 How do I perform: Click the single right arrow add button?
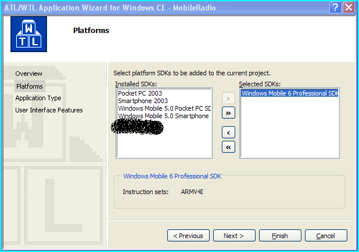point(228,98)
